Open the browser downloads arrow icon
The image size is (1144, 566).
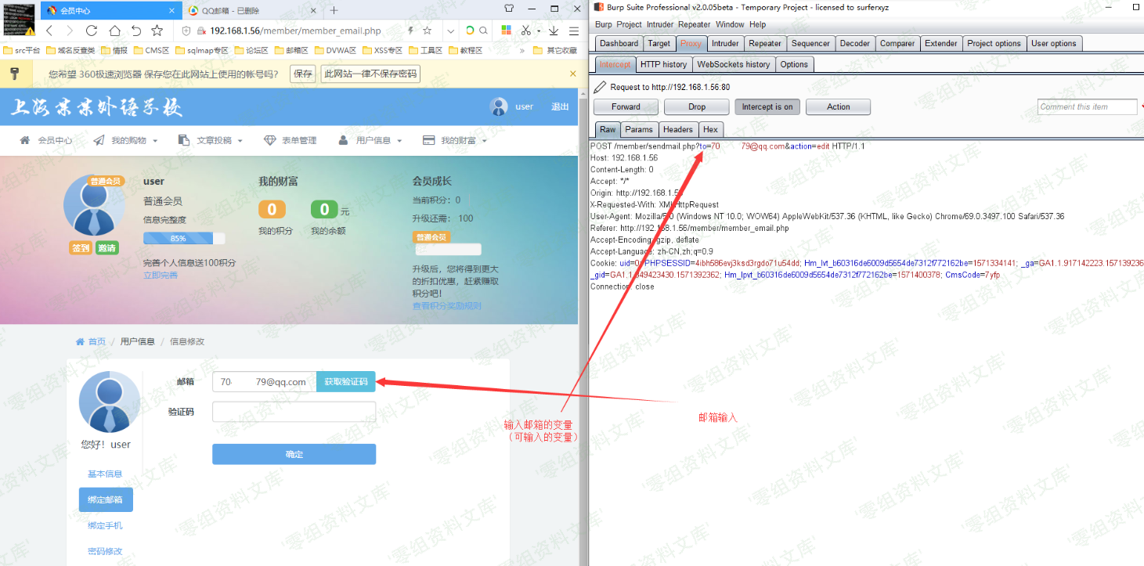(554, 31)
